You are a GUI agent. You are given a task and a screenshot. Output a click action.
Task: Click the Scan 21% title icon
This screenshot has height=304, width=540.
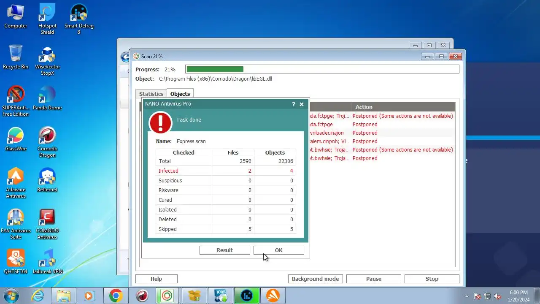pyautogui.click(x=136, y=56)
